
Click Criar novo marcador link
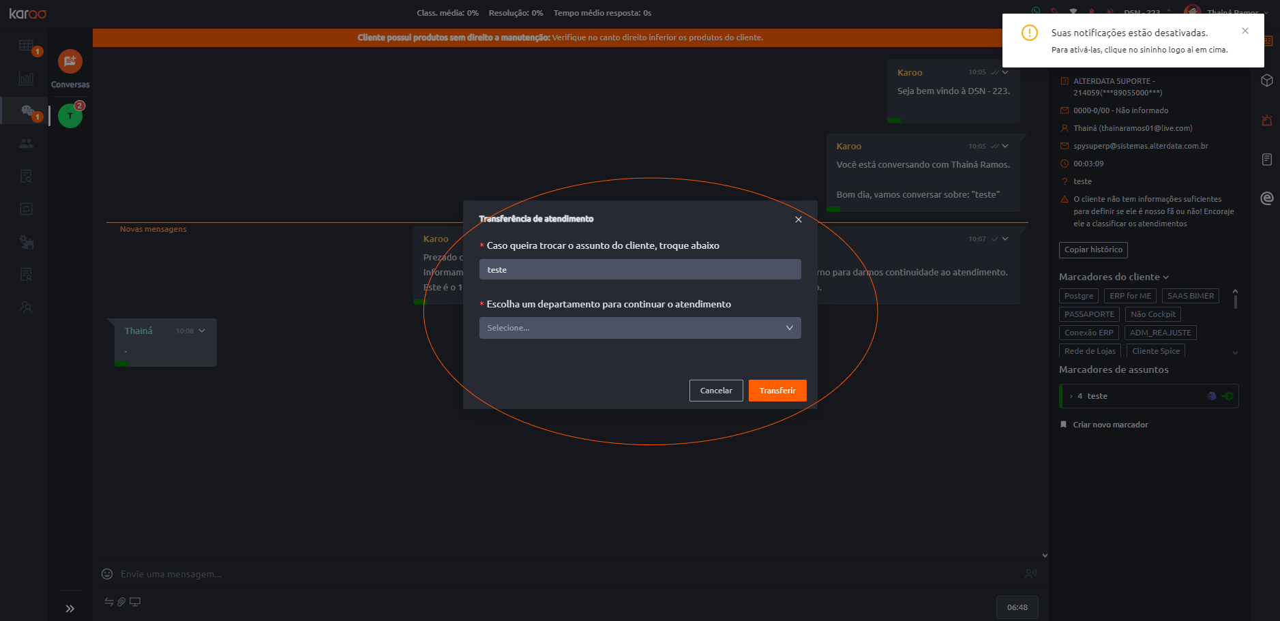pyautogui.click(x=1110, y=425)
